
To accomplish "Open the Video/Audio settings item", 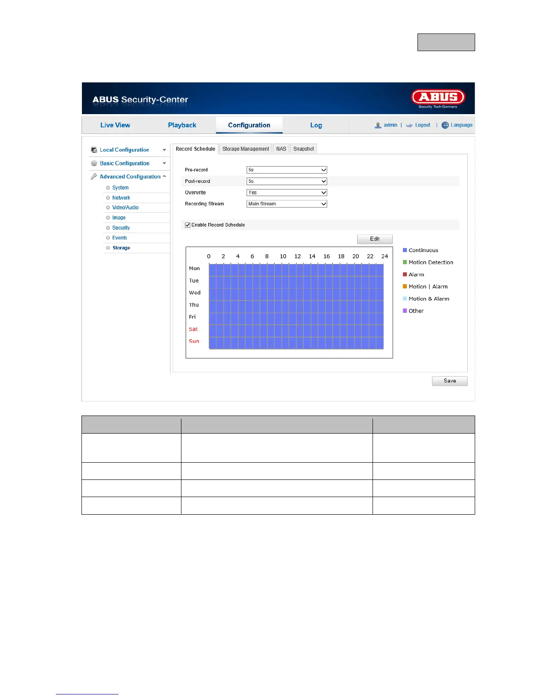I will tap(126, 208).
